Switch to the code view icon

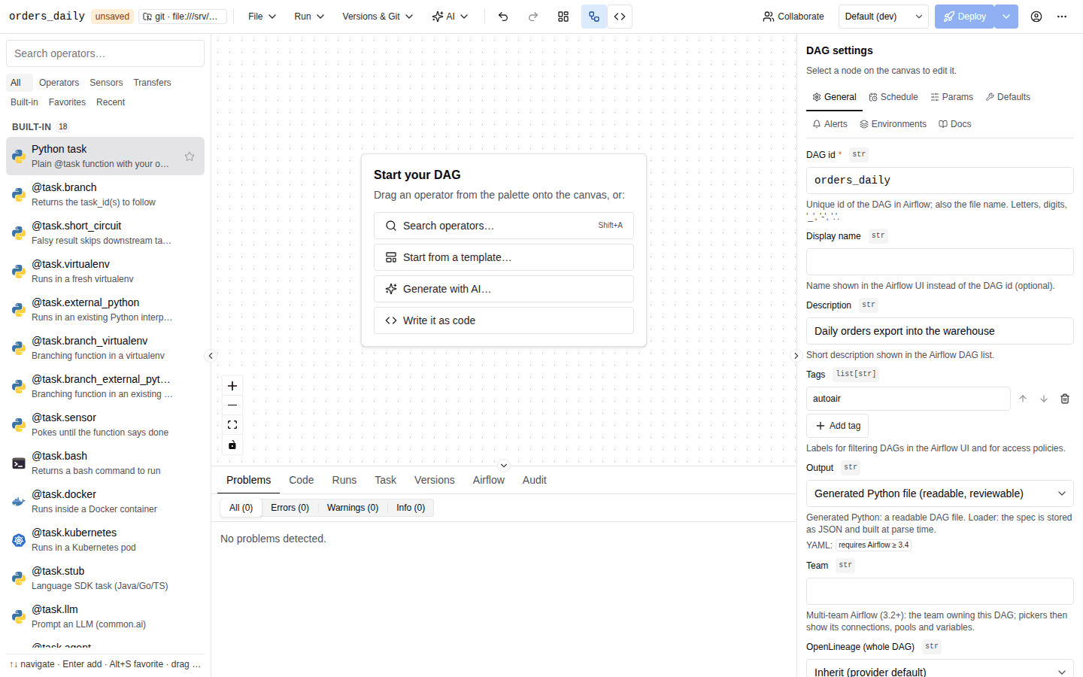[x=620, y=17]
